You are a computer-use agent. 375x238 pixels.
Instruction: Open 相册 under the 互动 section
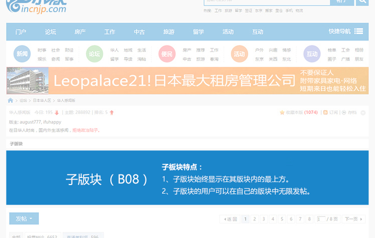[x=359, y=50]
